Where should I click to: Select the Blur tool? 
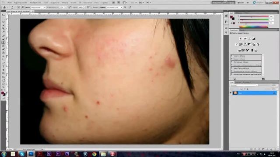tap(3, 56)
